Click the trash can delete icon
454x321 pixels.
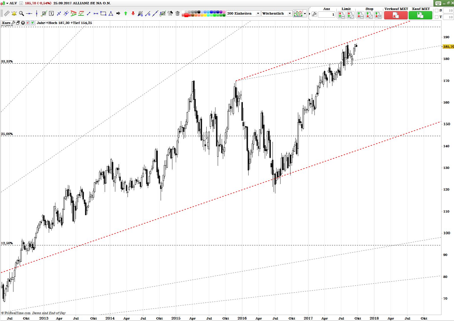pos(177,13)
